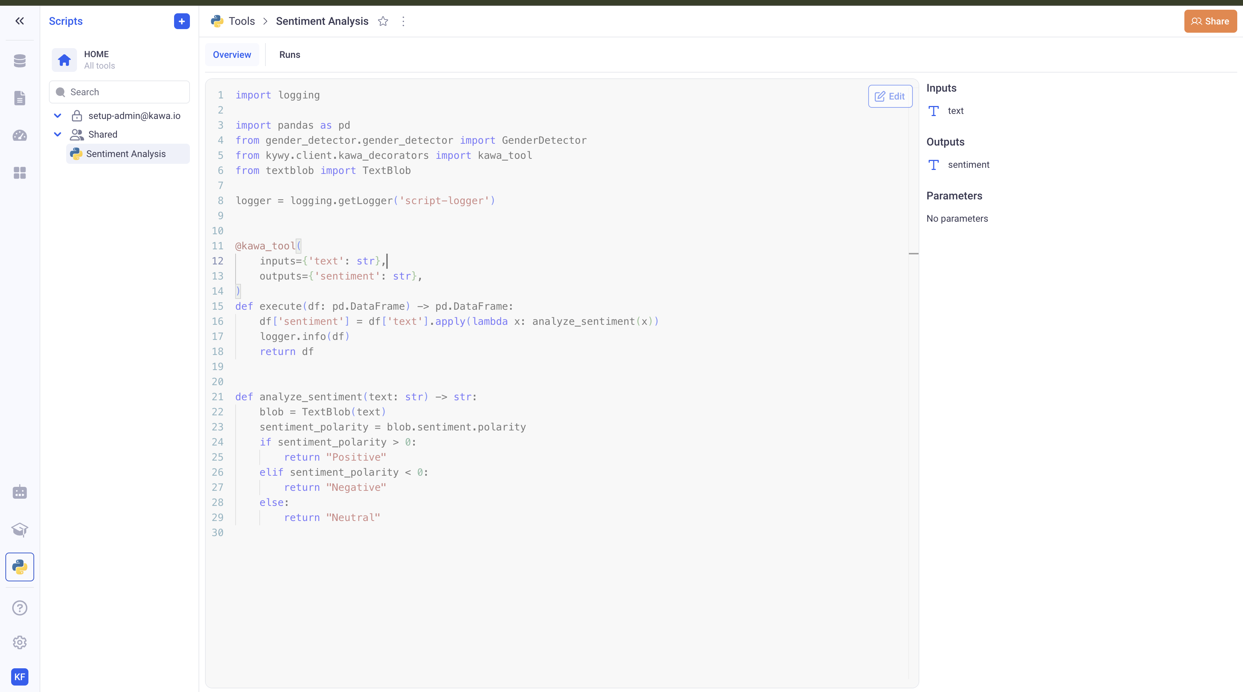Image resolution: width=1243 pixels, height=692 pixels.
Task: Go to Tools in the breadcrumb
Action: tap(242, 21)
